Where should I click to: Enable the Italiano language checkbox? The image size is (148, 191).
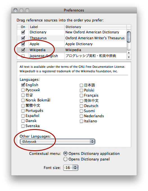(81, 121)
